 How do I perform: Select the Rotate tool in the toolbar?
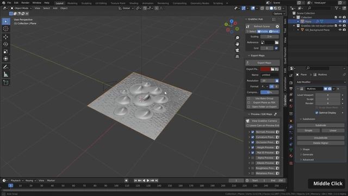pyautogui.click(x=6, y=44)
